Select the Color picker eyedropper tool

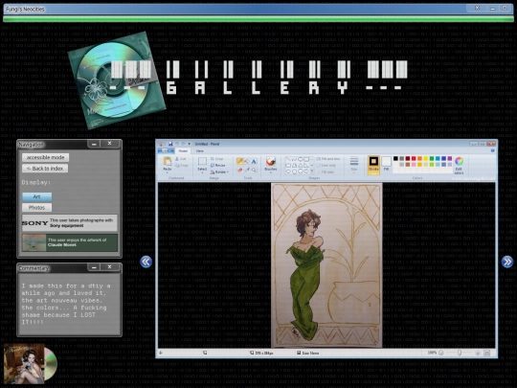pyautogui.click(x=247, y=170)
